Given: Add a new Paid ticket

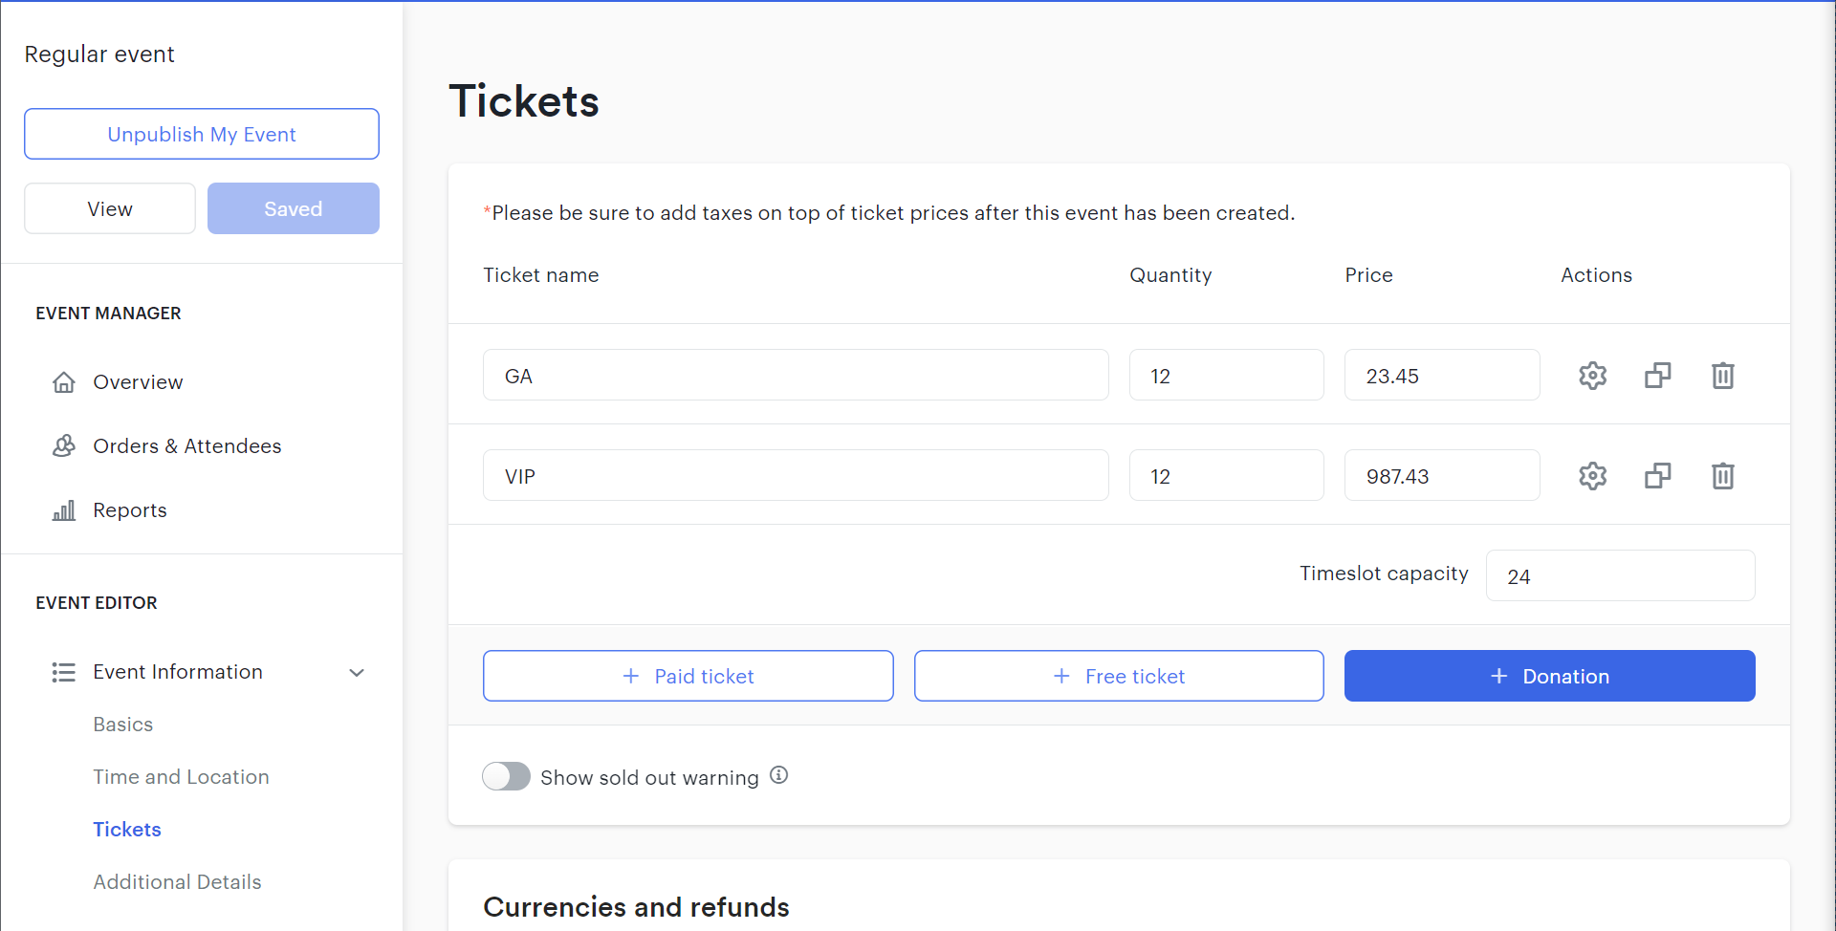Looking at the screenshot, I should click(x=688, y=676).
